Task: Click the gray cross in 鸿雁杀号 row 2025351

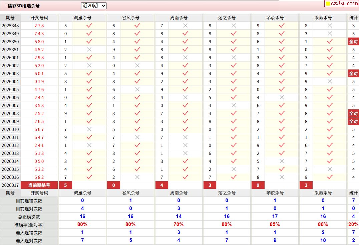Action: [x=89, y=50]
